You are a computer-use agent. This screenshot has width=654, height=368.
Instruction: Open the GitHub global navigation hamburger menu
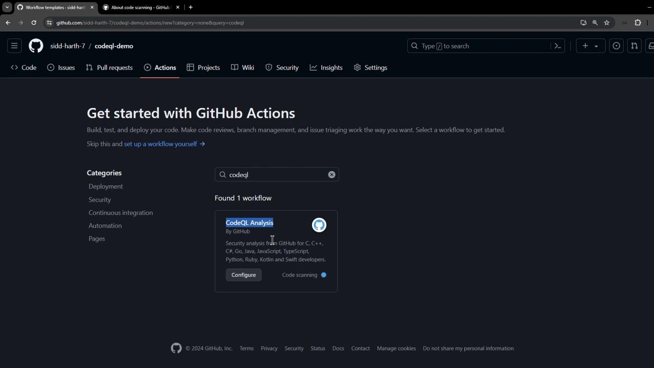(x=14, y=46)
